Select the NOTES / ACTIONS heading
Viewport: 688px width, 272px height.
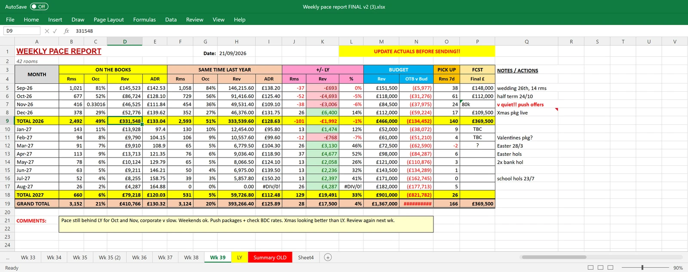point(518,71)
